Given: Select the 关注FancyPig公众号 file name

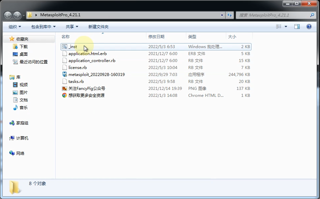Looking at the screenshot, I should coord(87,88).
